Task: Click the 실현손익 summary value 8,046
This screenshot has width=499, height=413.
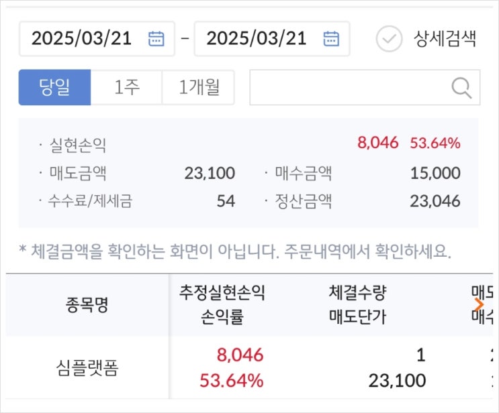Action: point(377,143)
